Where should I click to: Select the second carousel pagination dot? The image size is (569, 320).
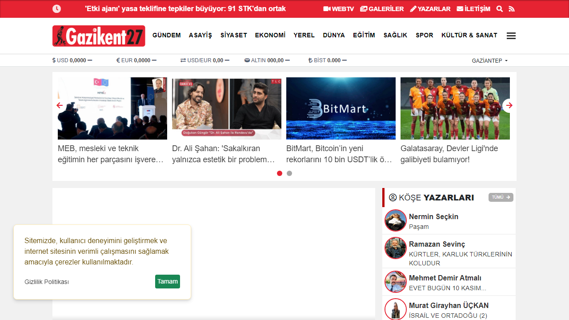pyautogui.click(x=289, y=173)
